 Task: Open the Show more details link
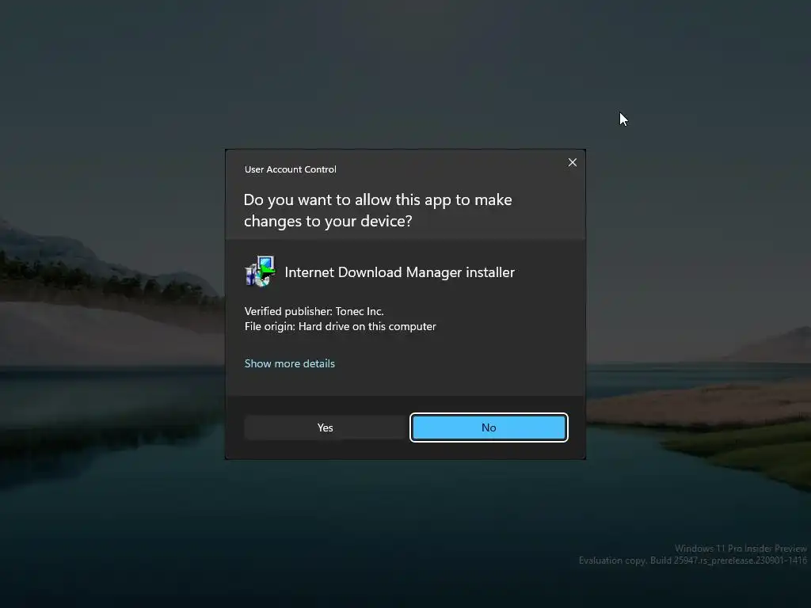point(290,363)
